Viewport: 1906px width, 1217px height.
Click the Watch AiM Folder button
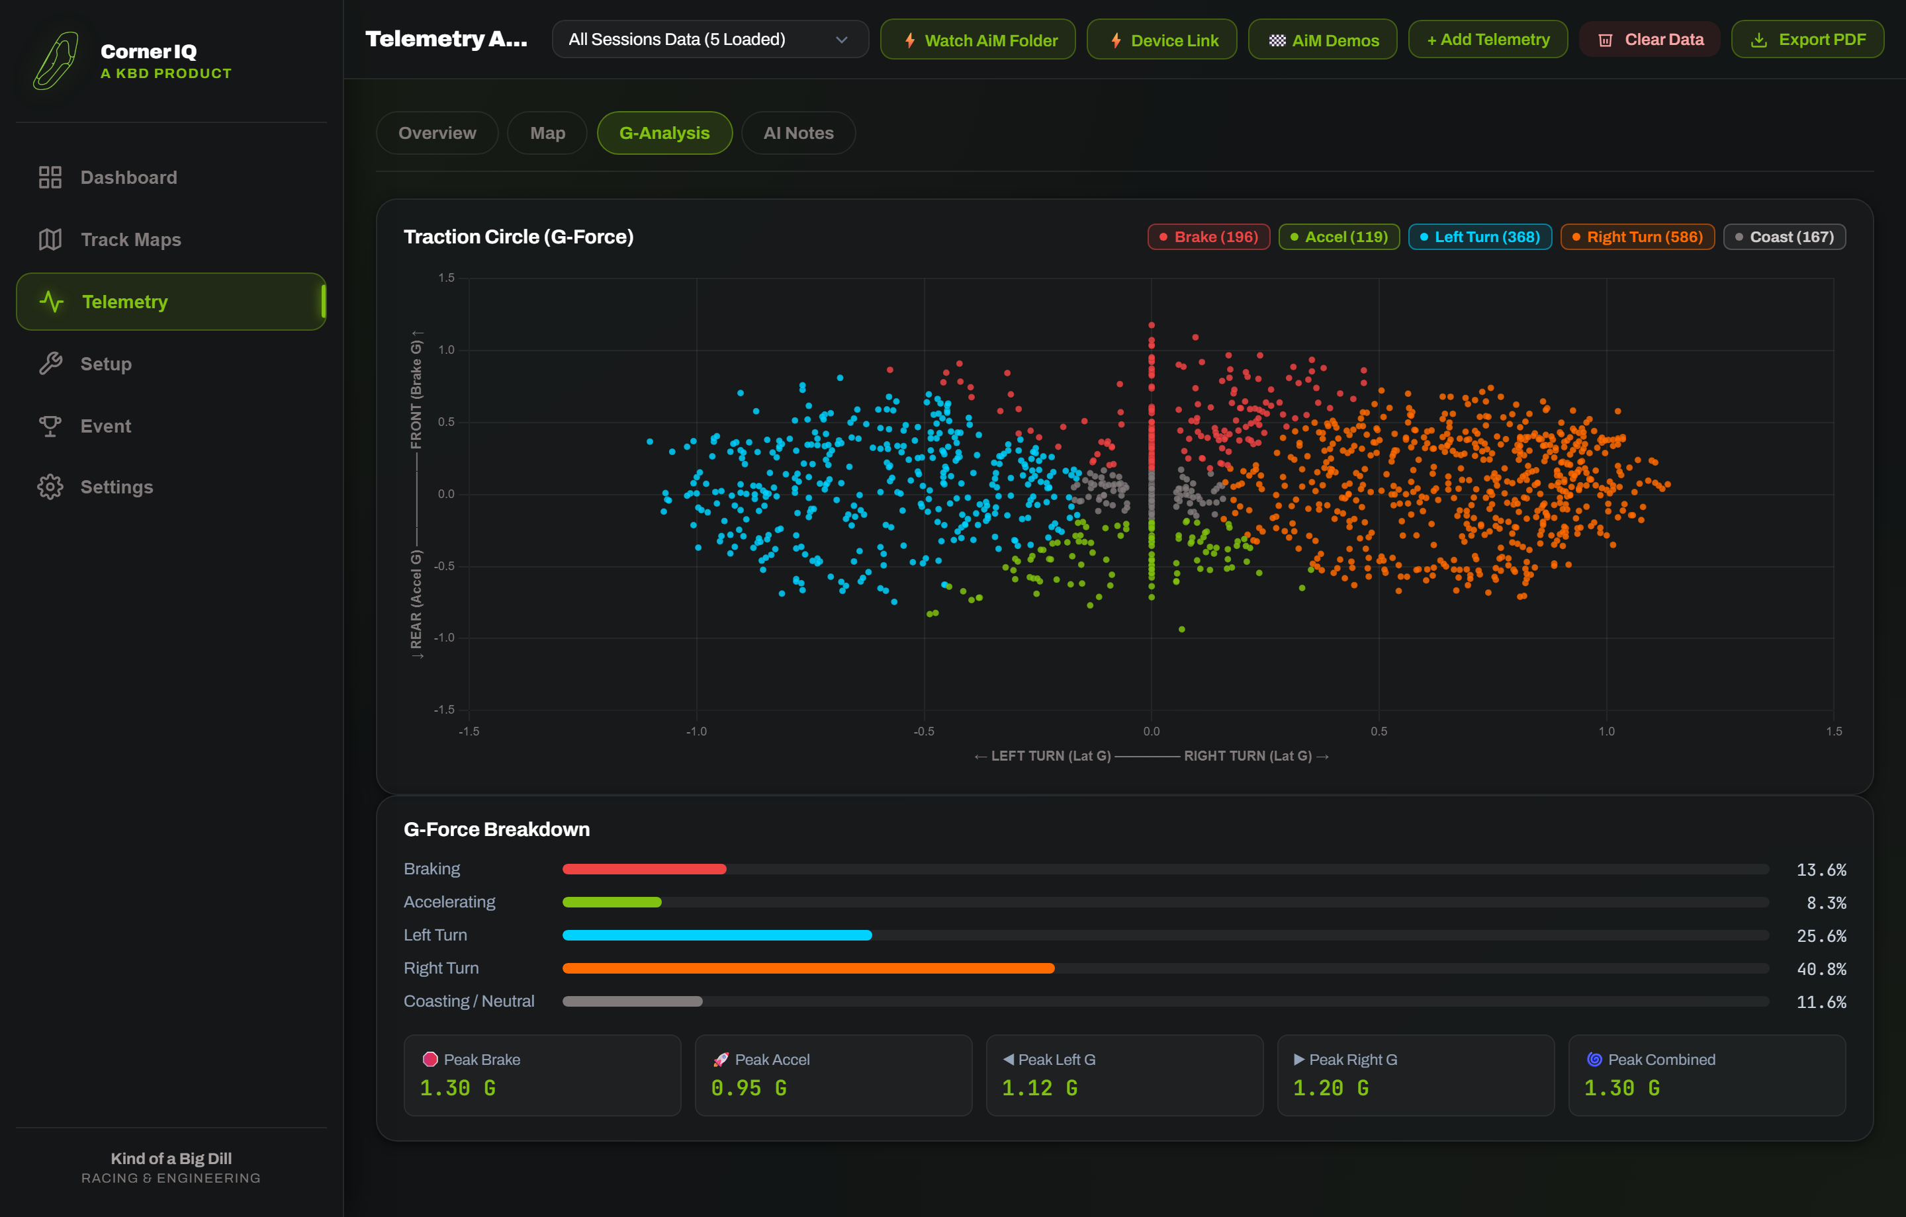[977, 40]
